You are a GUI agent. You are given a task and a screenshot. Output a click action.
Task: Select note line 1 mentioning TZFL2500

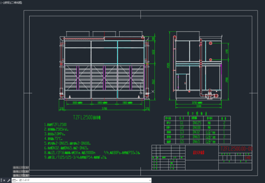pyautogui.click(x=55, y=125)
